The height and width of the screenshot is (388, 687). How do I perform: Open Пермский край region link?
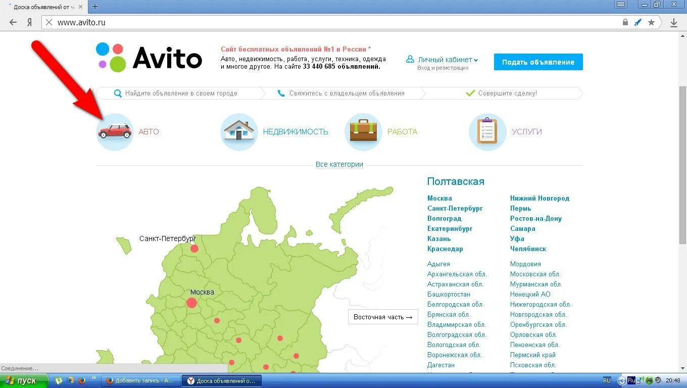tap(533, 355)
